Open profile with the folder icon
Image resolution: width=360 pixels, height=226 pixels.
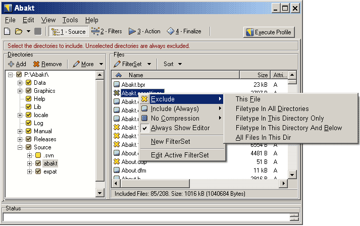(18, 31)
